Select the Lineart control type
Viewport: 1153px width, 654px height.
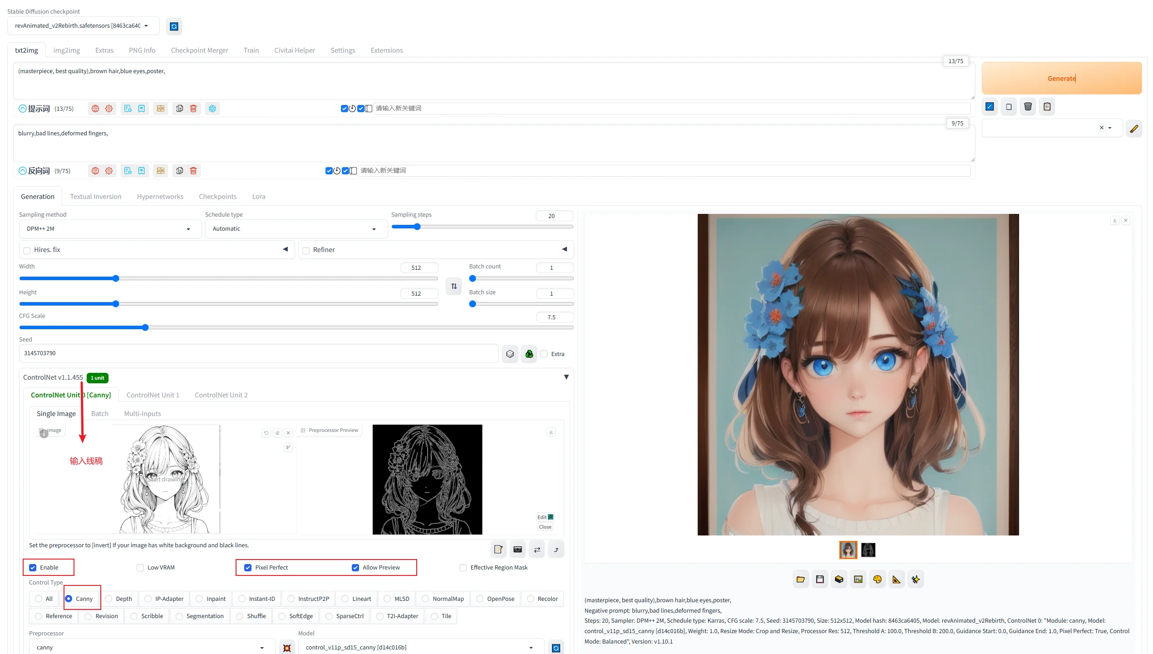click(356, 599)
